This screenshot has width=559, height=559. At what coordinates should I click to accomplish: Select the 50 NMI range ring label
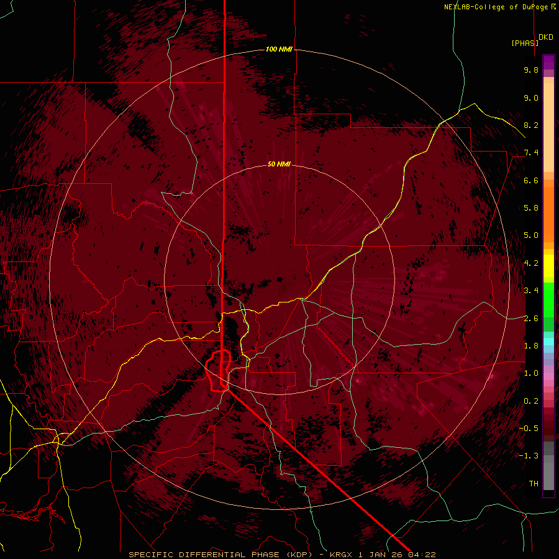279,164
